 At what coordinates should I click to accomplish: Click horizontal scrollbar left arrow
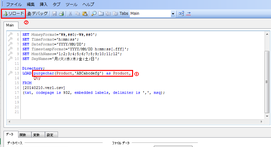(9, 122)
